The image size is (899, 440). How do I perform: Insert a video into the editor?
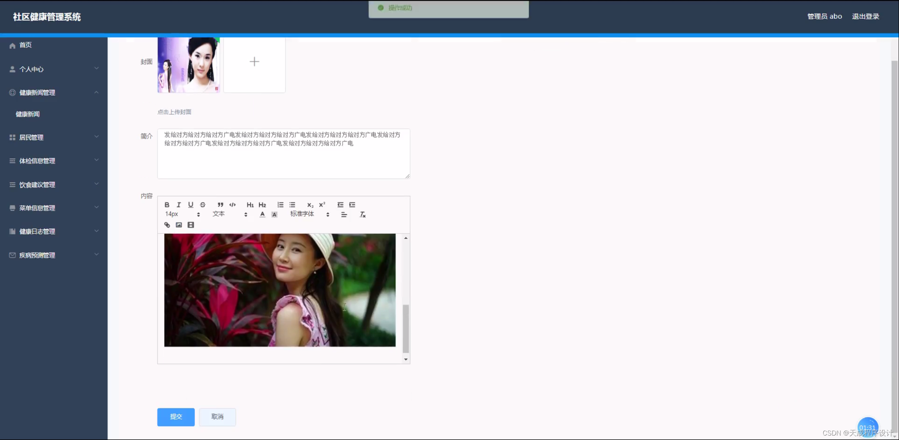191,225
